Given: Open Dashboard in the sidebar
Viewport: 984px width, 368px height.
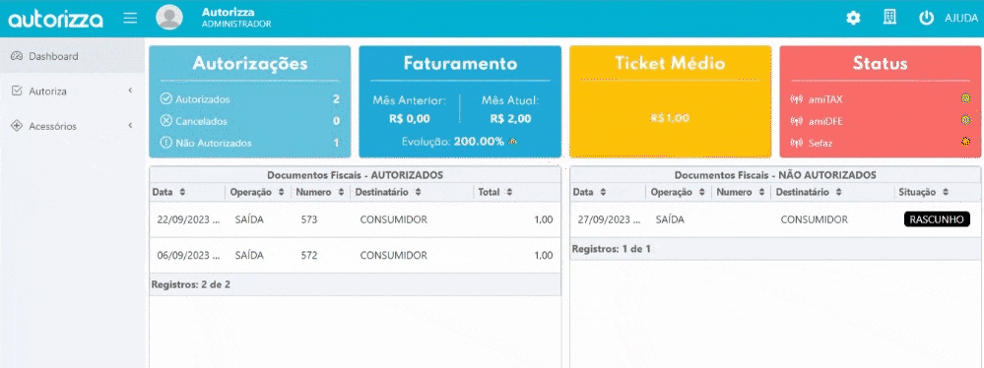Looking at the screenshot, I should click(x=73, y=56).
